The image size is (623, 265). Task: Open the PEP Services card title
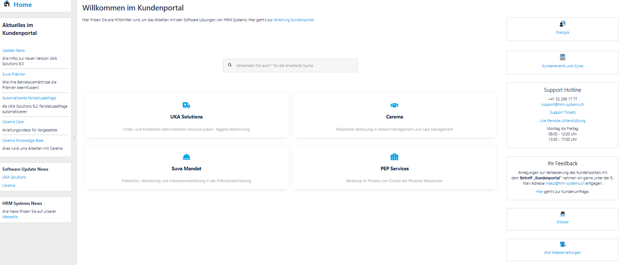pyautogui.click(x=395, y=169)
